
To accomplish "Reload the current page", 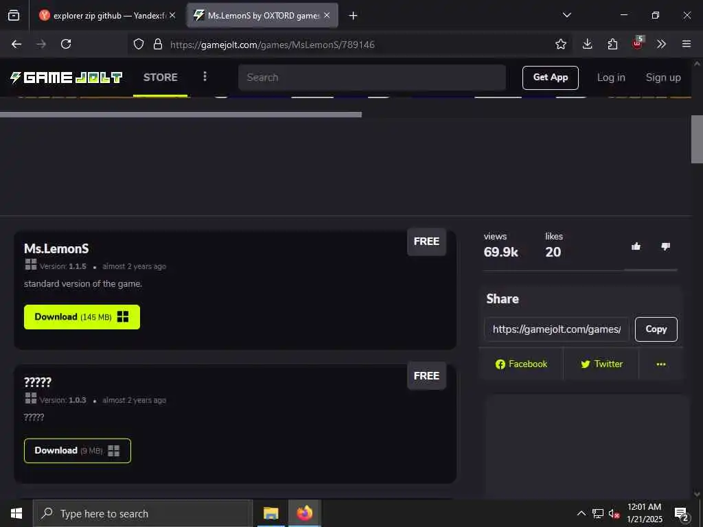I will (66, 44).
